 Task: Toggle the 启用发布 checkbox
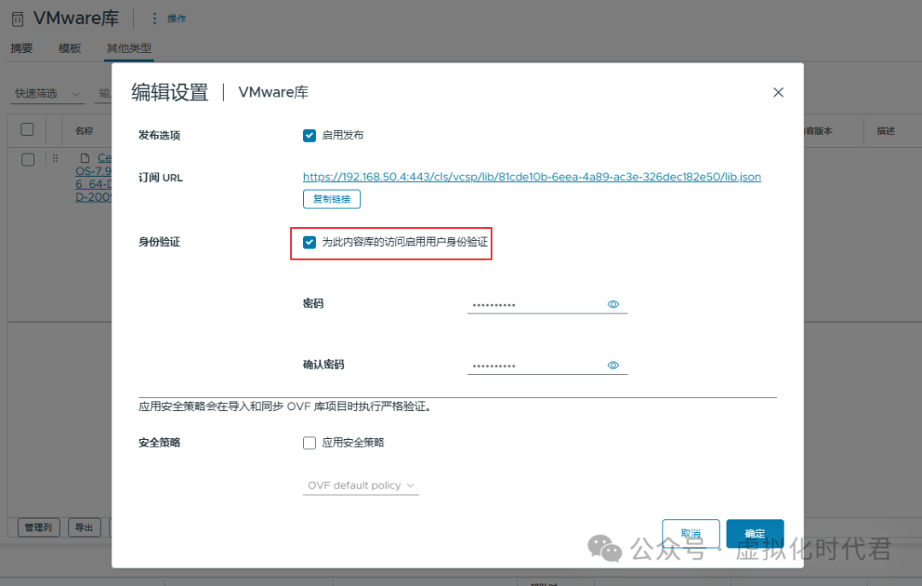(x=309, y=135)
